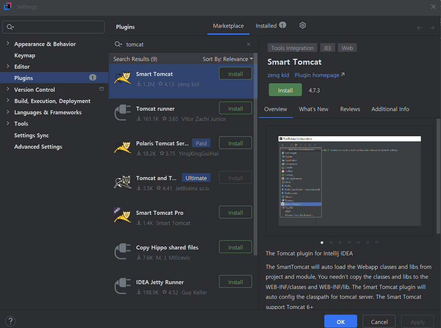441x328 pixels.
Task: Switch to the Marketplace tab
Action: click(228, 26)
